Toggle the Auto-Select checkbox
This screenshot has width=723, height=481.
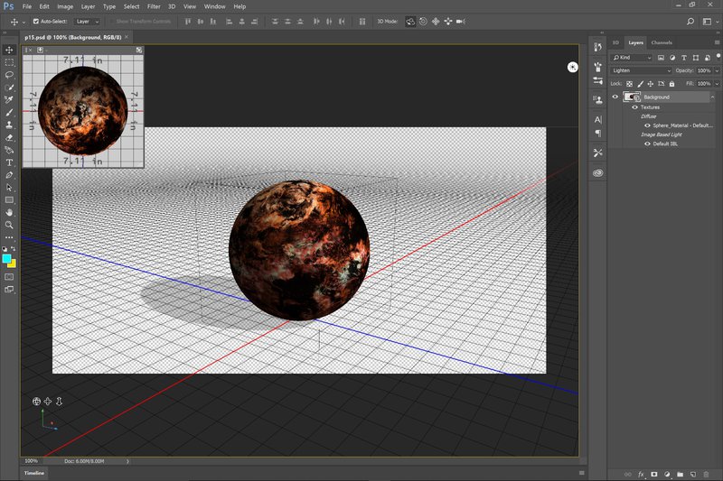(x=35, y=21)
